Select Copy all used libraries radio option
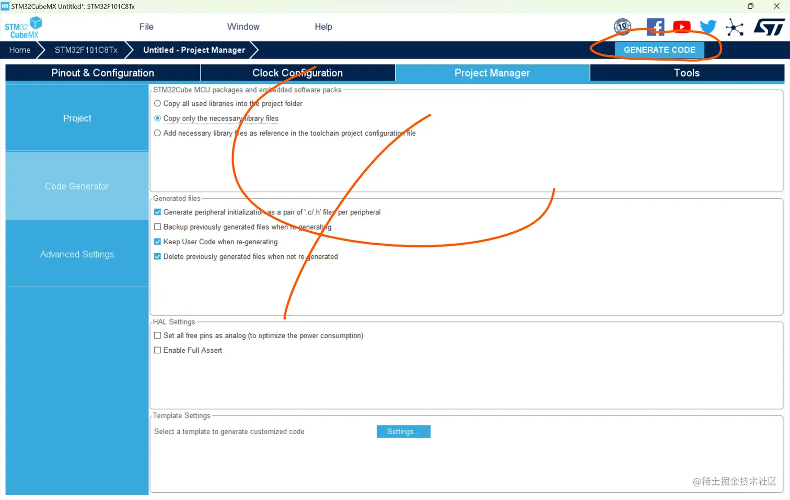Screen dimensions: 790x500 click(157, 103)
